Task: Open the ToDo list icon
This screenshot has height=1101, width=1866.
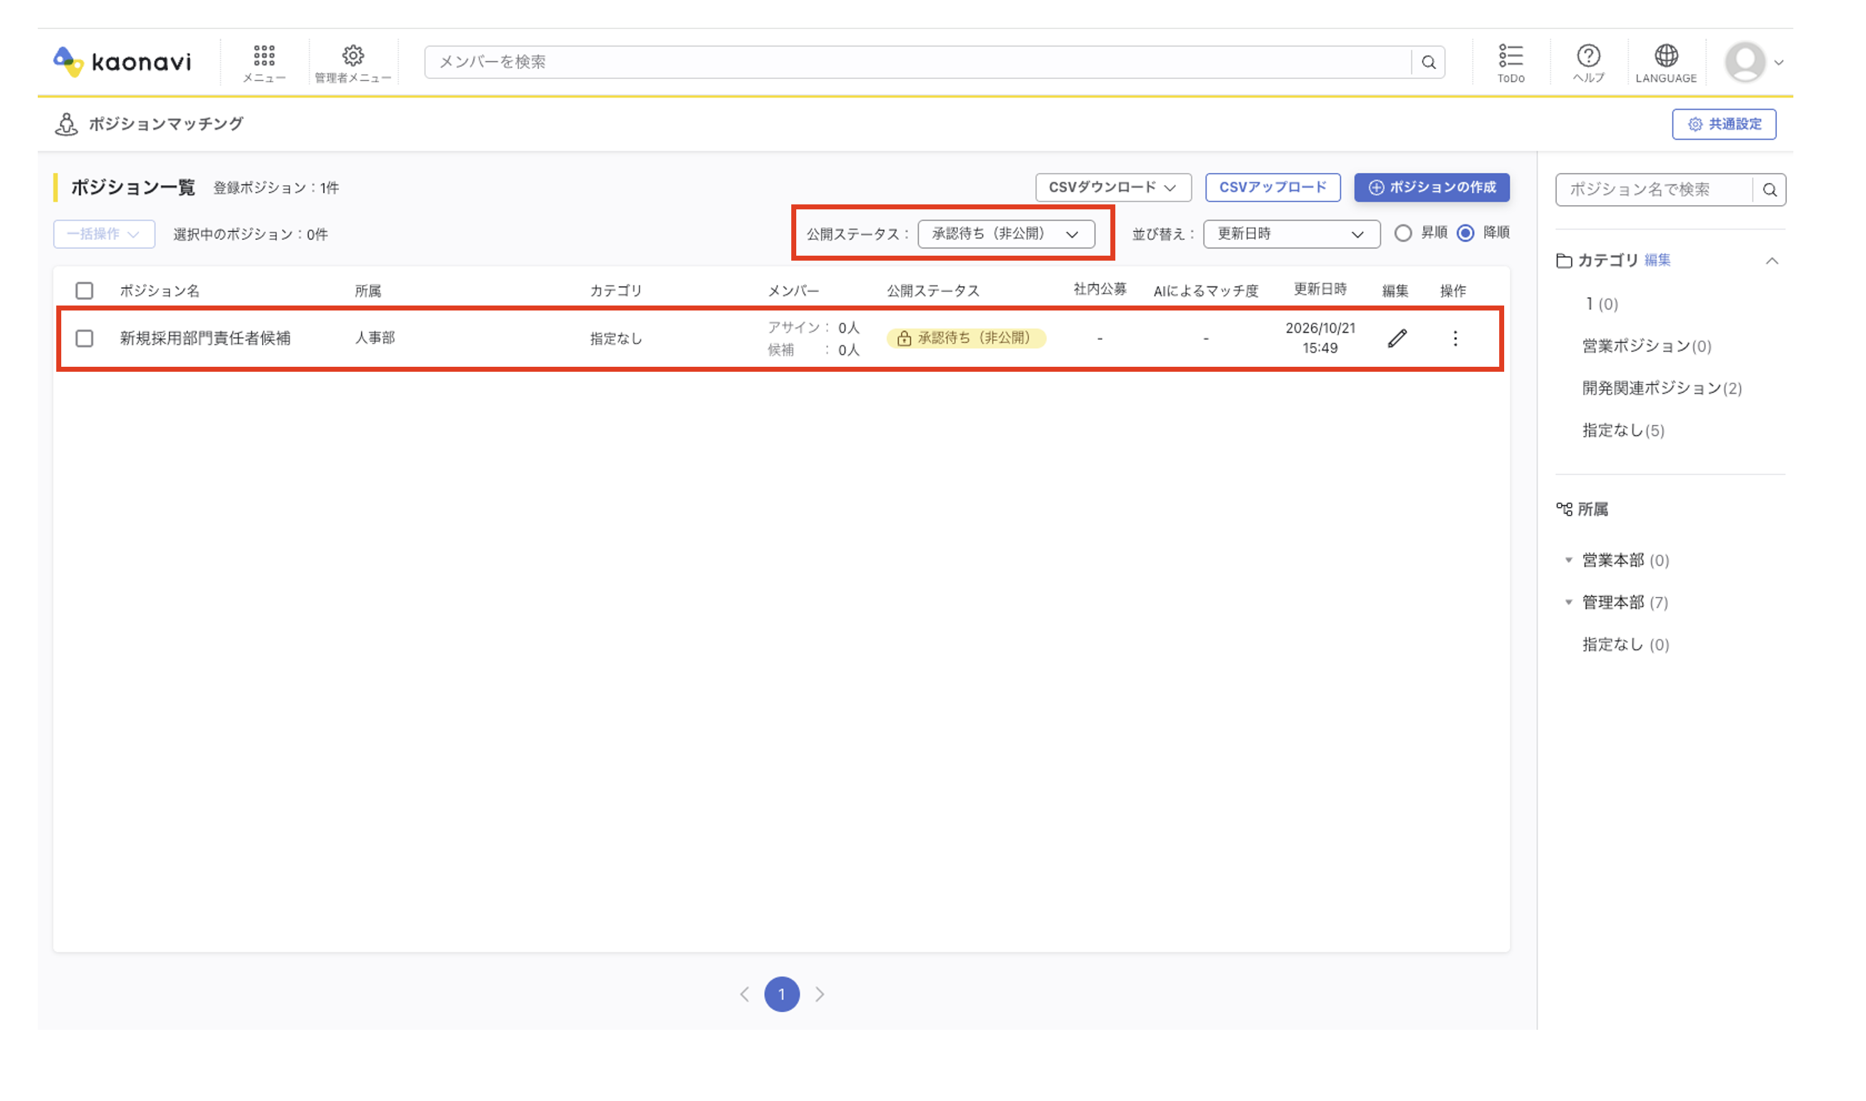Action: (x=1511, y=56)
